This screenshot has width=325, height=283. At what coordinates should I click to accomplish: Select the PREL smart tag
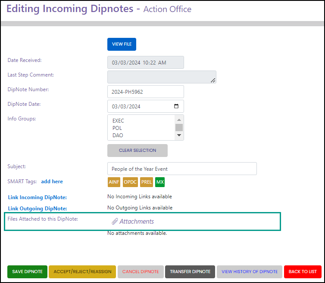[x=146, y=182]
